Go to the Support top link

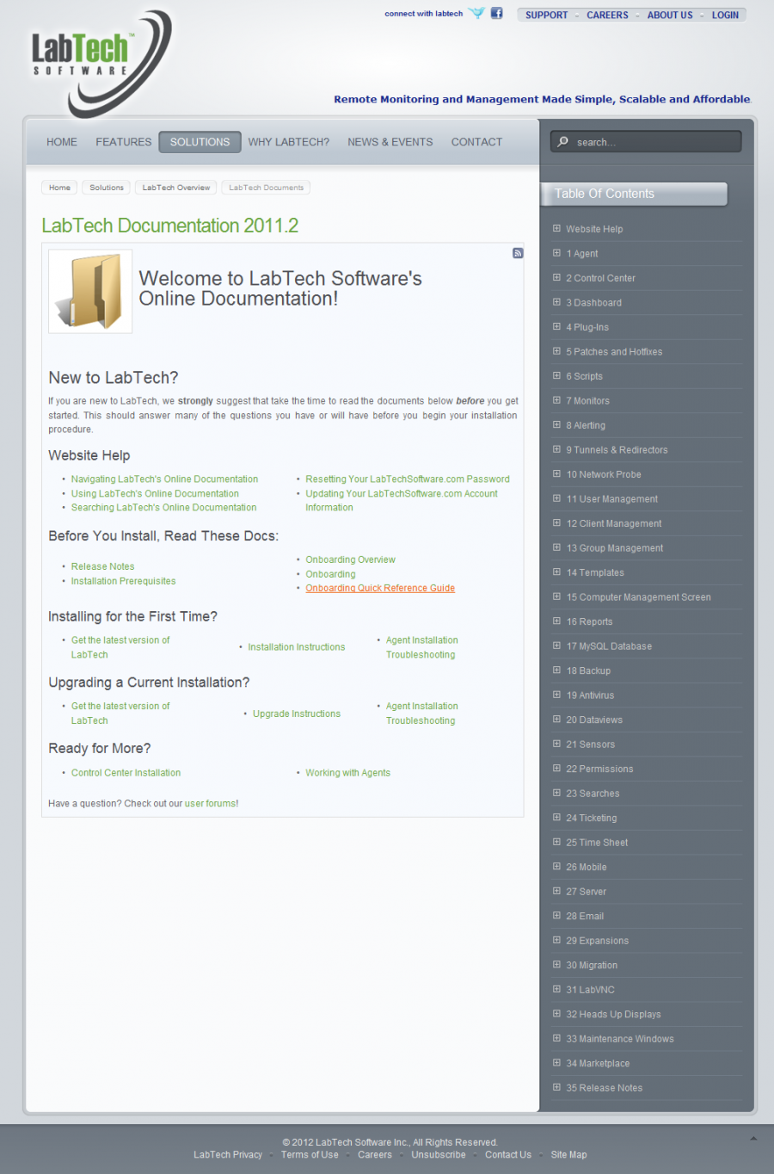pyautogui.click(x=546, y=15)
